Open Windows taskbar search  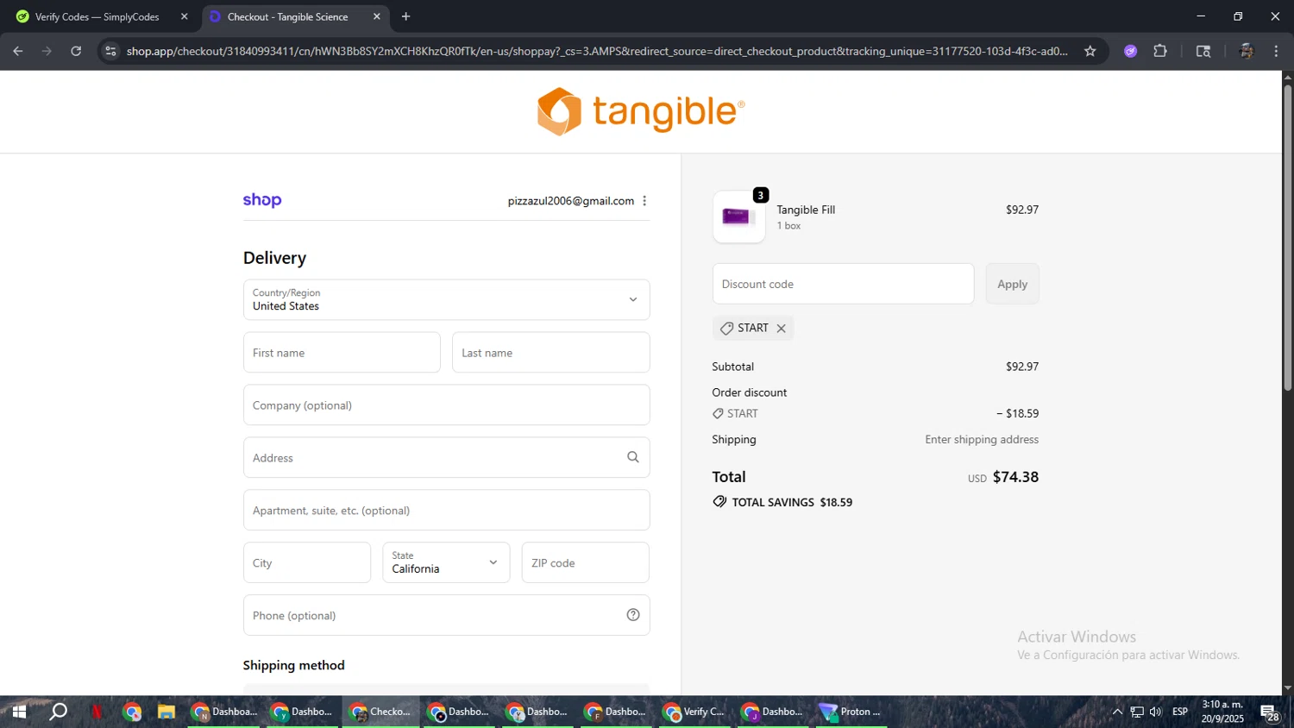point(58,712)
